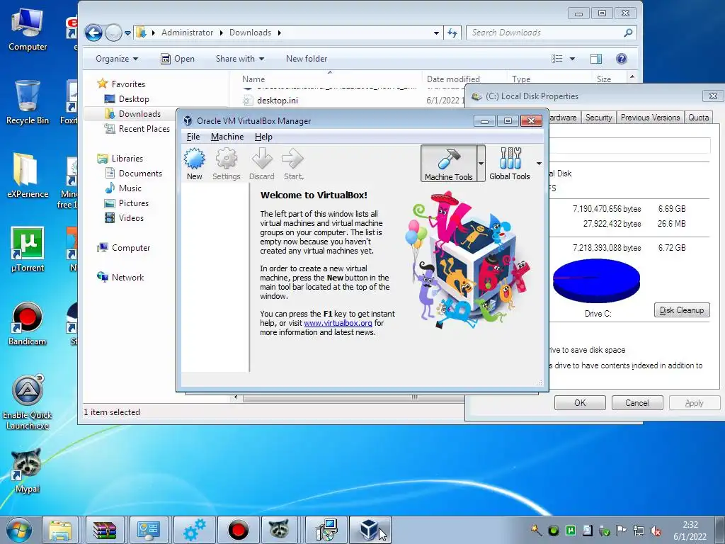
Task: Open the File menu in VirtualBox
Action: tap(193, 137)
